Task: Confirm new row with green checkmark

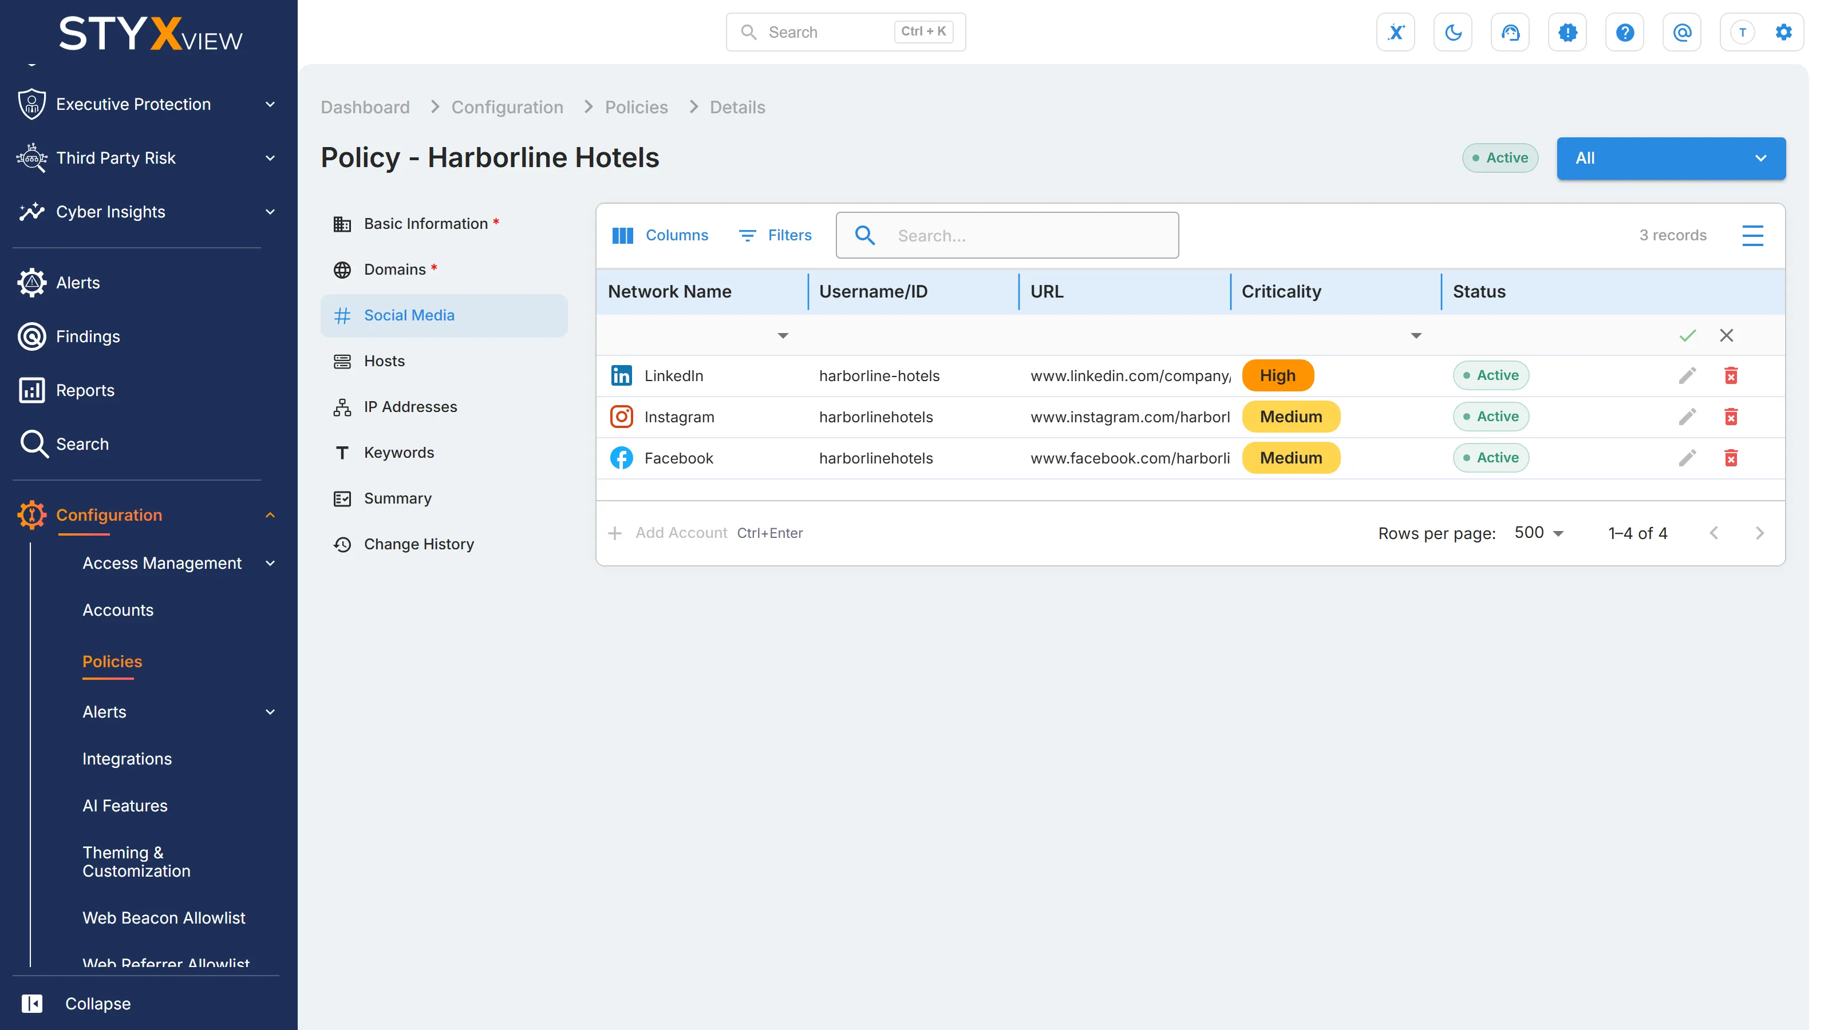Action: (1688, 335)
